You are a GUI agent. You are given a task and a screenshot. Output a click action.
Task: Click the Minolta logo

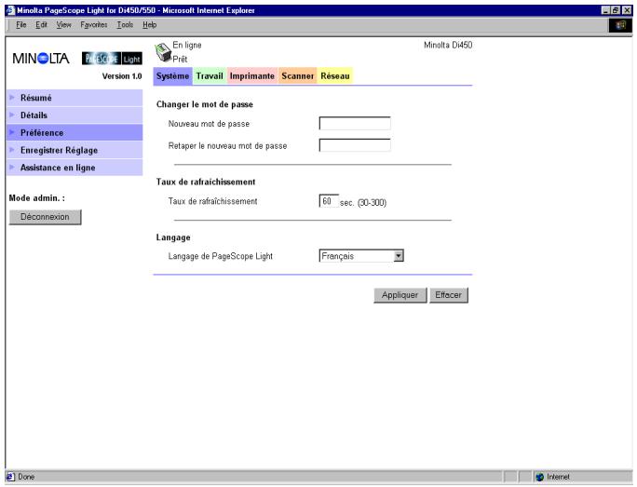click(x=41, y=59)
